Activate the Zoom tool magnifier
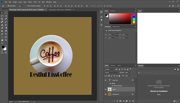This screenshot has height=103, width=180. [x=6, y=40]
